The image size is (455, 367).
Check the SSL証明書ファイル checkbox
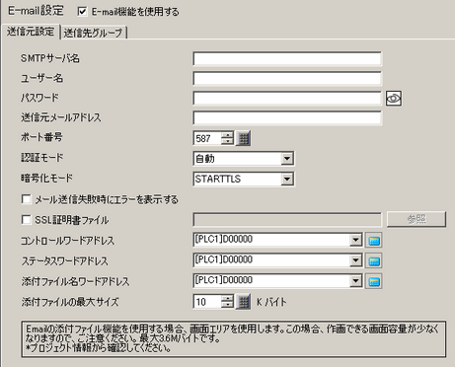tap(26, 219)
